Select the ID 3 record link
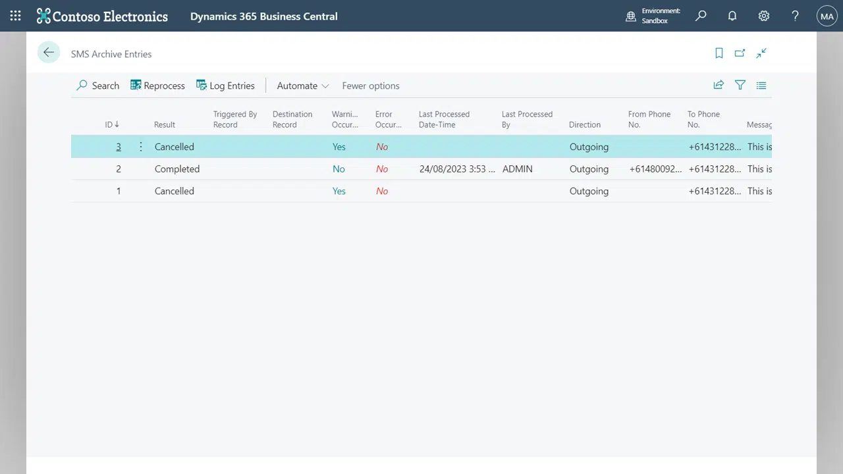The width and height of the screenshot is (843, 474). pos(119,147)
